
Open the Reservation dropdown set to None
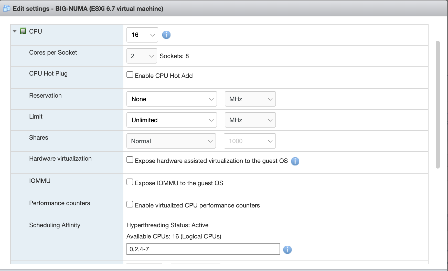[x=172, y=99]
